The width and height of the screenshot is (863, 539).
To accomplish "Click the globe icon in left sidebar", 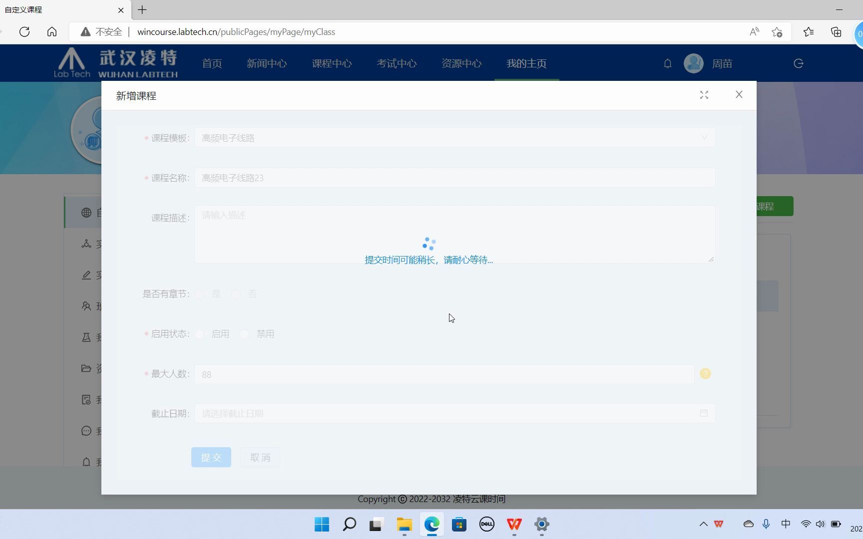I will pos(86,213).
